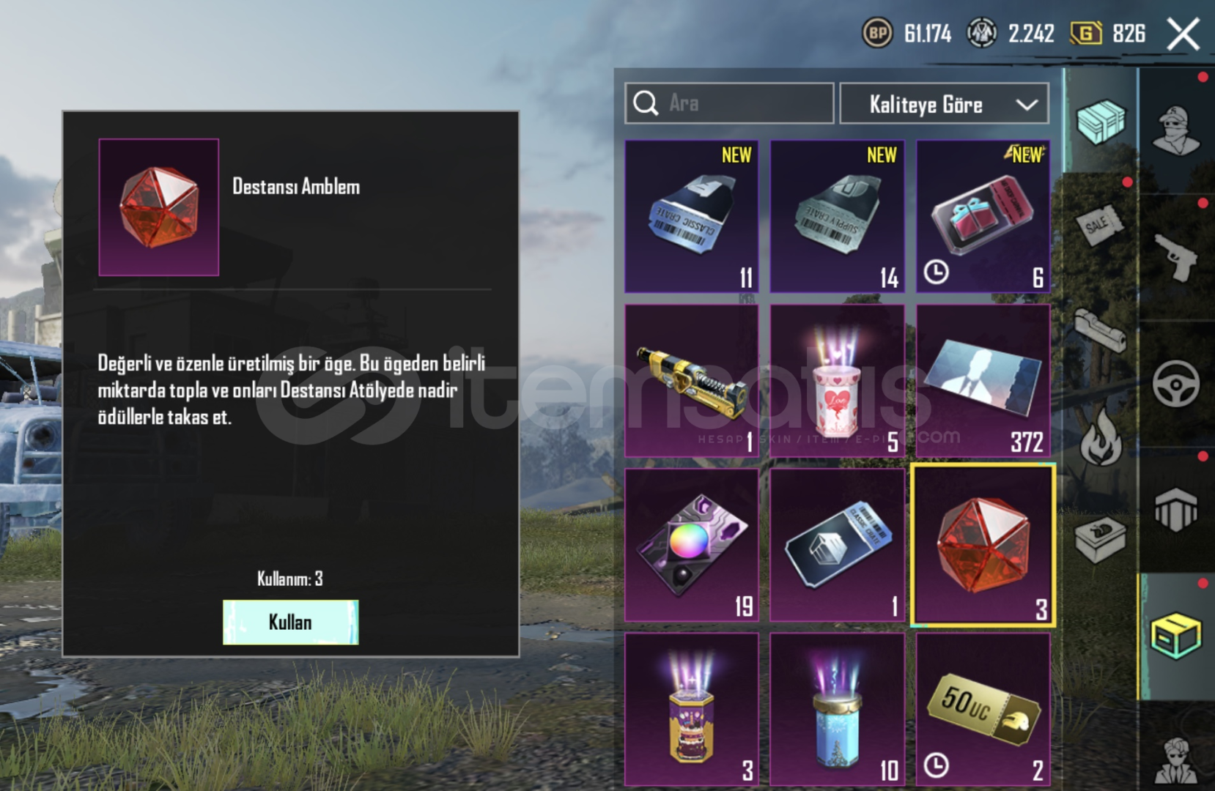This screenshot has width=1215, height=791.
Task: Select the teal supply box sub-tab
Action: tap(1100, 122)
